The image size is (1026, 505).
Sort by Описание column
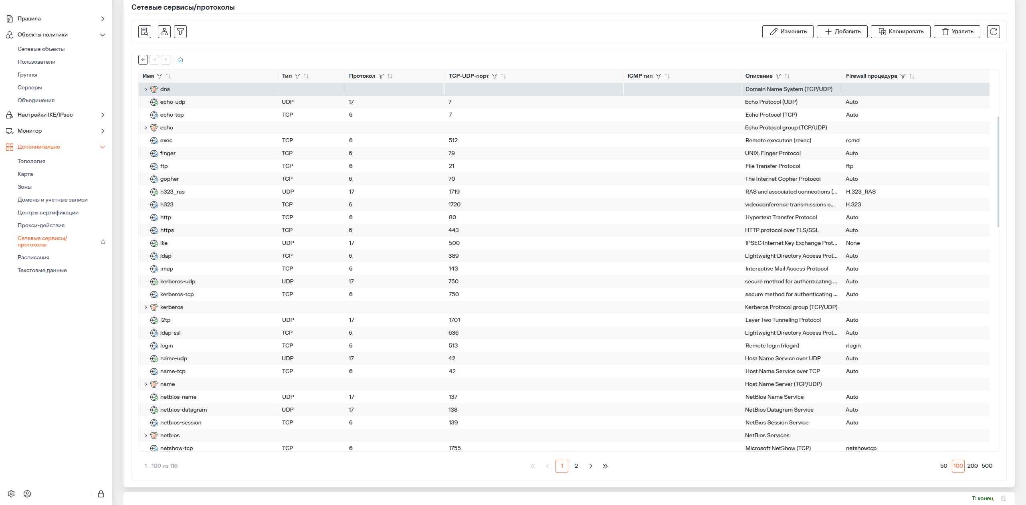point(787,76)
